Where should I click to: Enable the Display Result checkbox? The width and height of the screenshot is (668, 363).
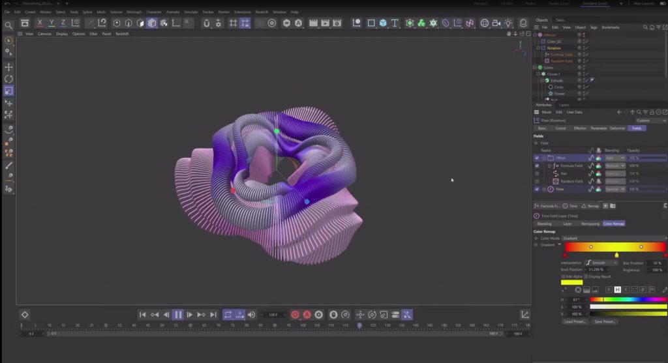[586, 276]
